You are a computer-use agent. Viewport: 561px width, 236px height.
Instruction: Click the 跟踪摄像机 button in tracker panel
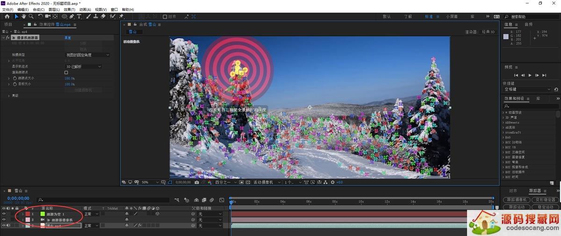tap(517, 200)
